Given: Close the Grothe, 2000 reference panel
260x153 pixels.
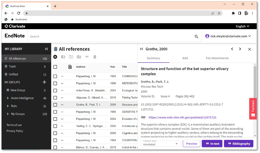Looking at the screenshot, I should 249,49.
